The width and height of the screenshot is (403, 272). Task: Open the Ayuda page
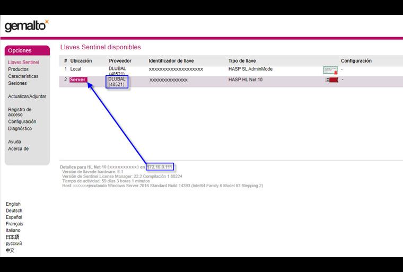tap(14, 142)
